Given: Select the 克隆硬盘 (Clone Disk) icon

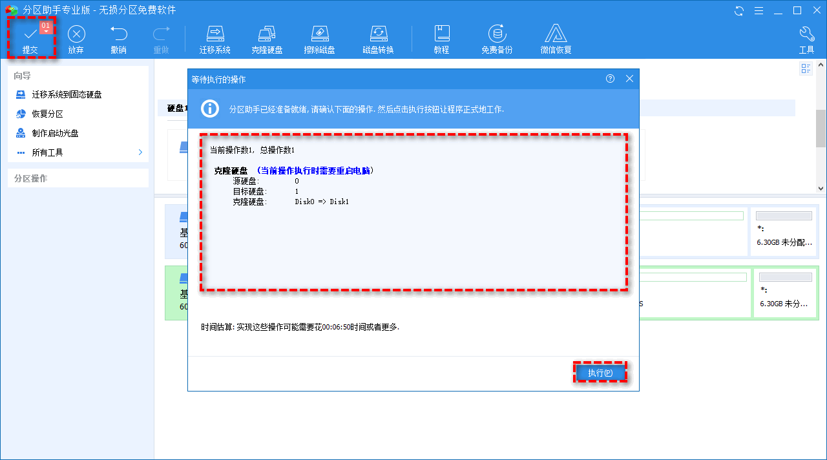Looking at the screenshot, I should pyautogui.click(x=267, y=37).
